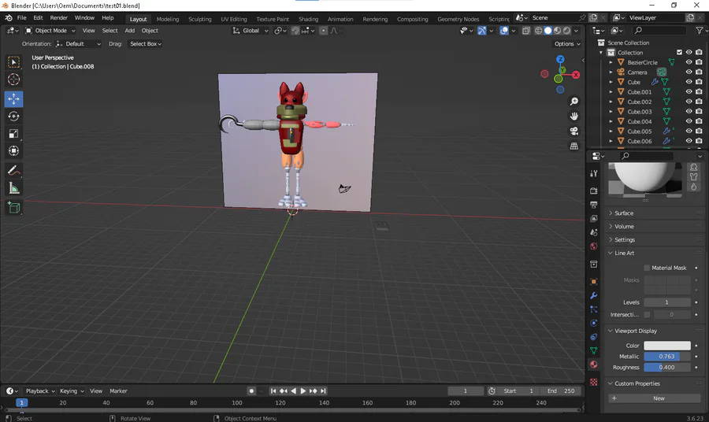Screen dimensions: 709x422
Task: Enable the Material Mask checkbox
Action: tap(647, 268)
